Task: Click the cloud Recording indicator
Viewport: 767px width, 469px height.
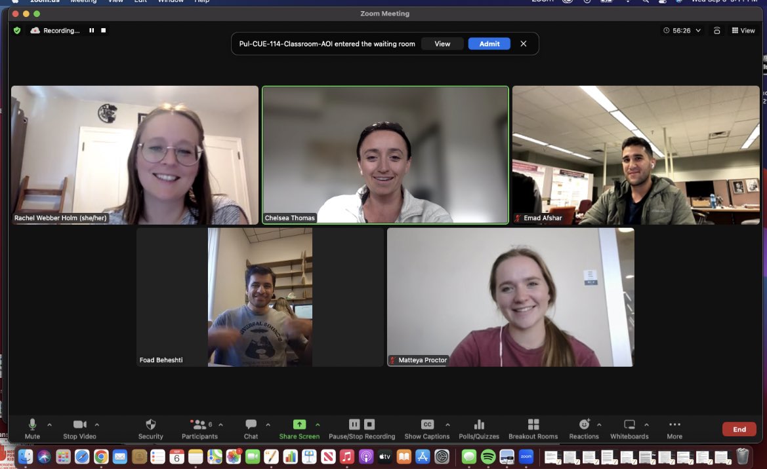Action: click(55, 30)
